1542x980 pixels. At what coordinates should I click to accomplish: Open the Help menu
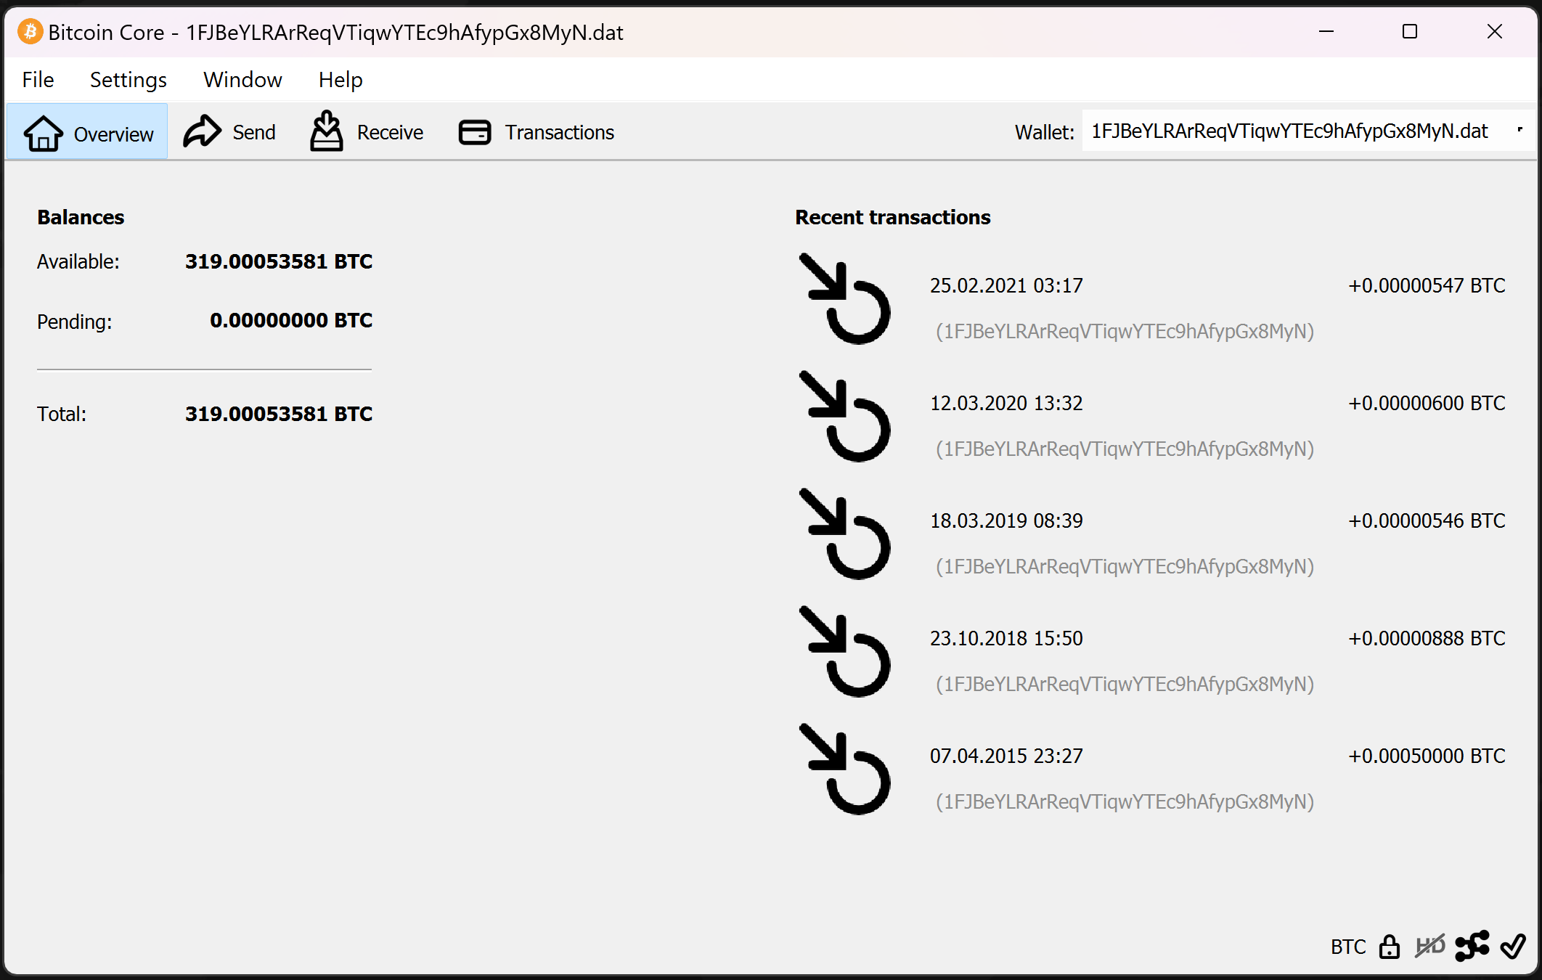[340, 80]
